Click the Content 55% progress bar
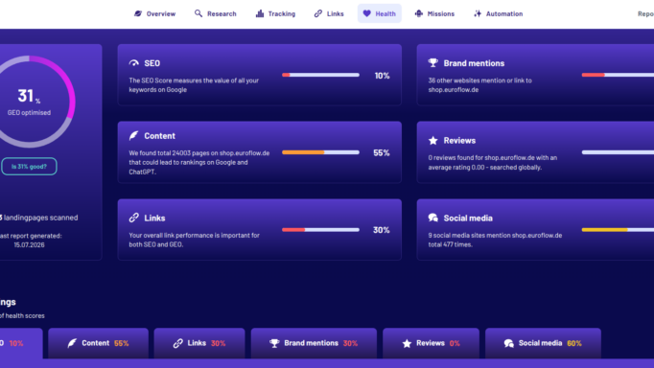The image size is (654, 368). 320,152
